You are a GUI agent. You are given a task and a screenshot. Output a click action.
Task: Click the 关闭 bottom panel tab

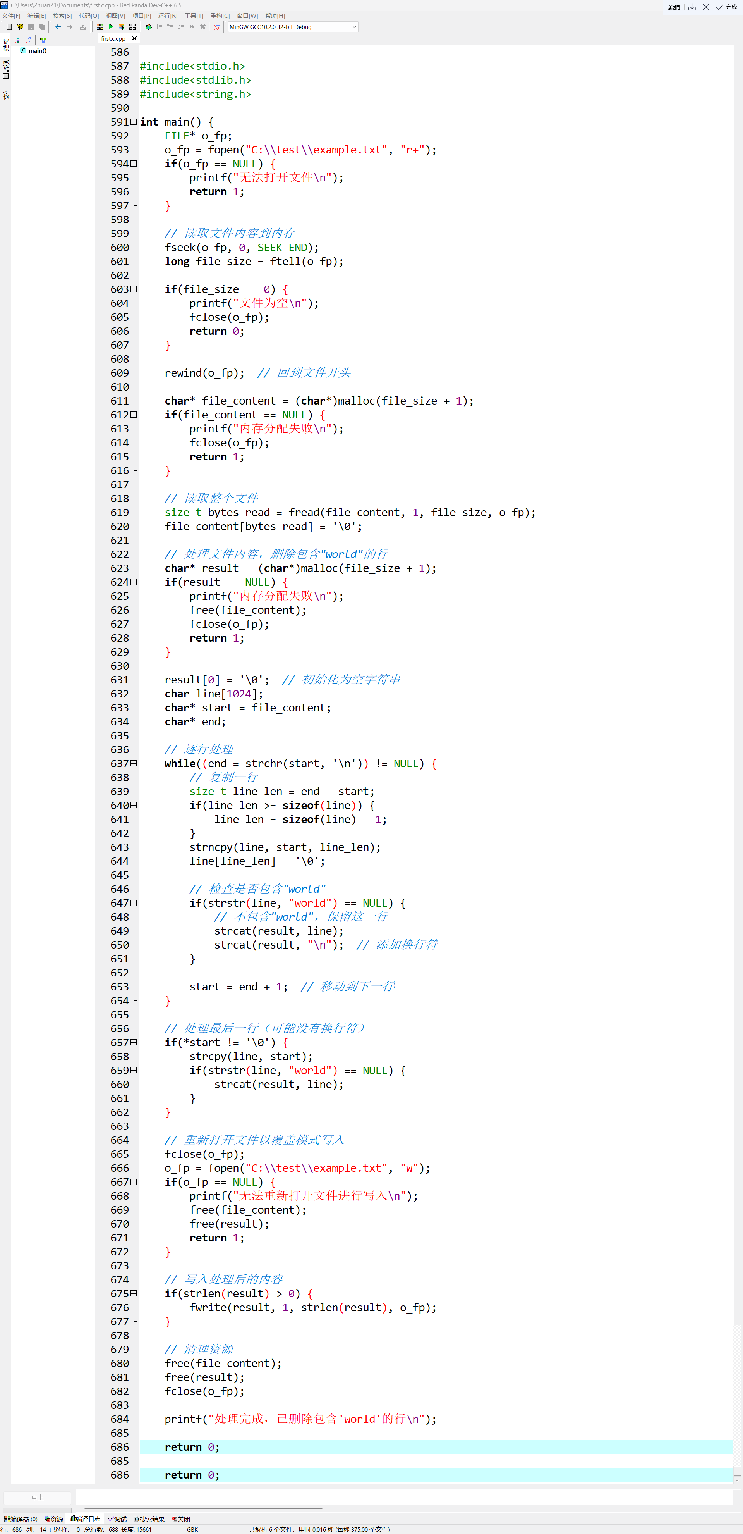point(180,1519)
